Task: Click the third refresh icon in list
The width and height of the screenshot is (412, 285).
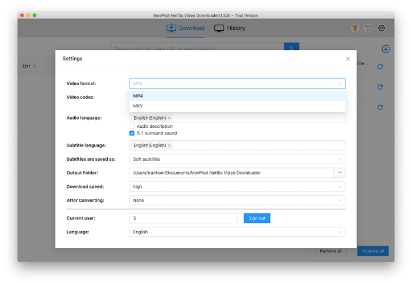Action: pyautogui.click(x=380, y=107)
